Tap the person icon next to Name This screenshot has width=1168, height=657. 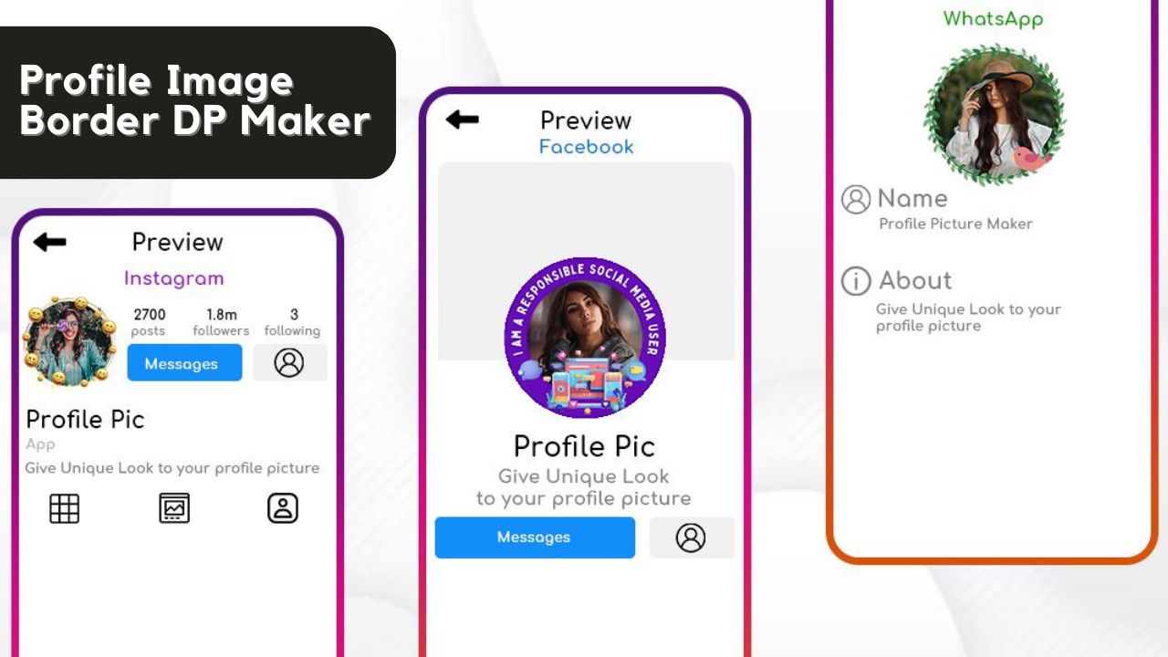click(x=856, y=199)
